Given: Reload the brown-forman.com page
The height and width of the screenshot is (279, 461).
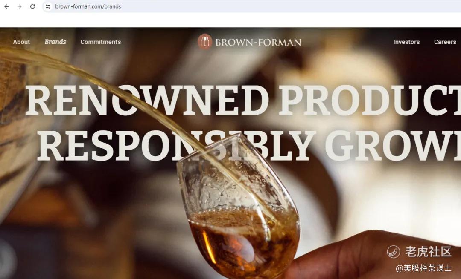Looking at the screenshot, I should [32, 6].
